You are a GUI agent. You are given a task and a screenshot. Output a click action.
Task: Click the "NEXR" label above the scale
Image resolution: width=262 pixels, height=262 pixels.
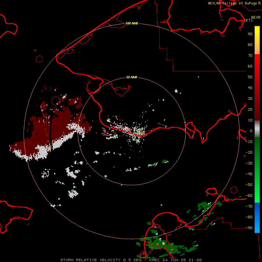(x=256, y=17)
